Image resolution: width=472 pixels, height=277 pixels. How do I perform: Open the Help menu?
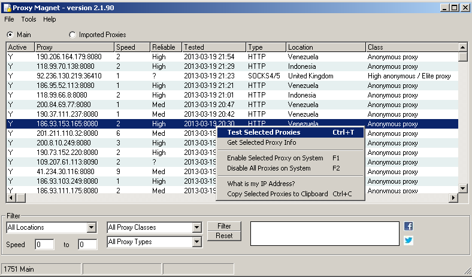point(49,19)
